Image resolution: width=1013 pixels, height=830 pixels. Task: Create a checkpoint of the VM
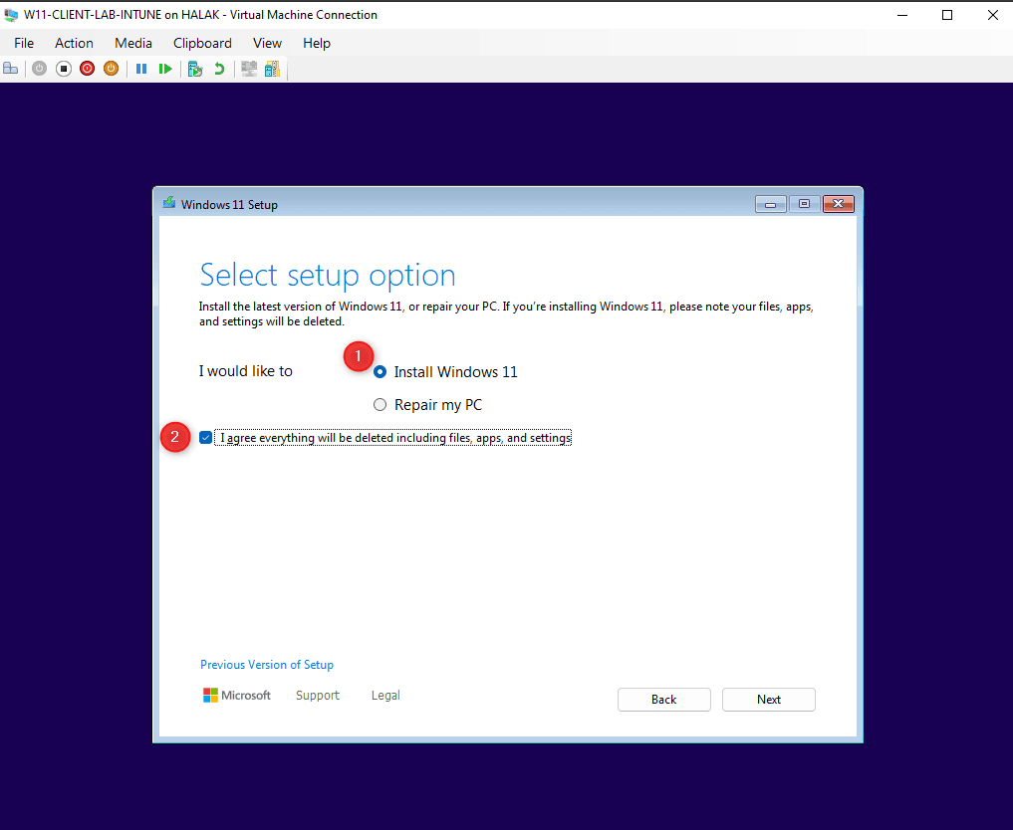[195, 68]
